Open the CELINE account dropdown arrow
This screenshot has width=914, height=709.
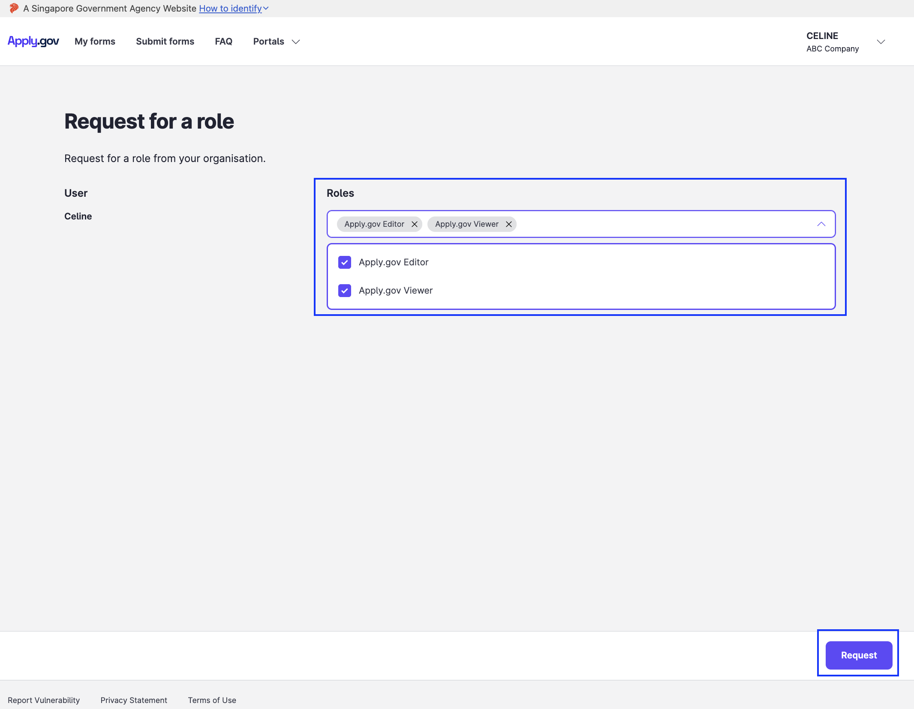(x=881, y=42)
